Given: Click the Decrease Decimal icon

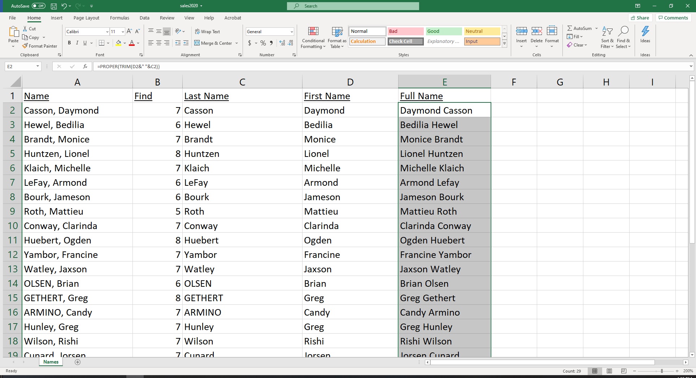Looking at the screenshot, I should pos(291,43).
